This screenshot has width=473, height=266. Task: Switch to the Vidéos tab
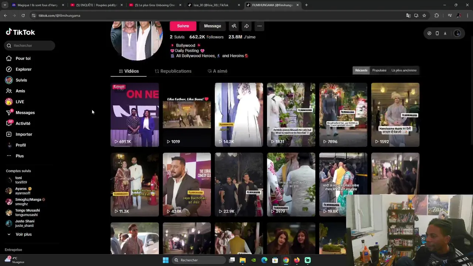[x=129, y=71]
